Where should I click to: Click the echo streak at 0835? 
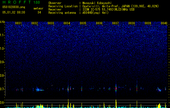[x=82, y=89]
